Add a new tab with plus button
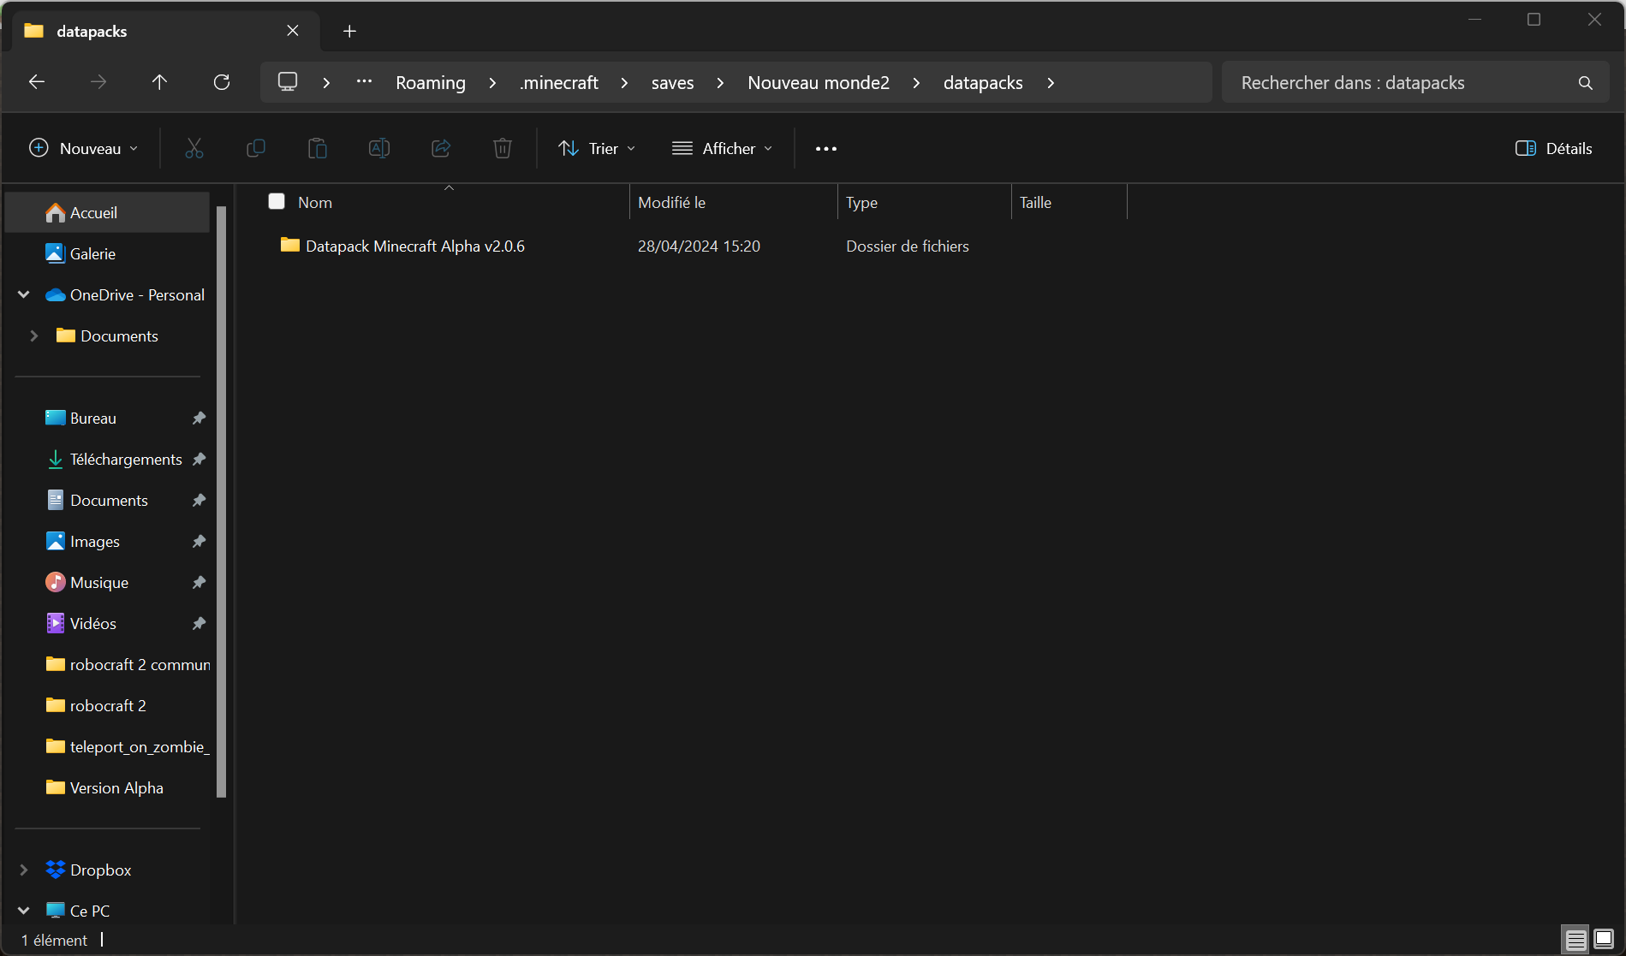This screenshot has height=956, width=1626. pyautogui.click(x=349, y=31)
